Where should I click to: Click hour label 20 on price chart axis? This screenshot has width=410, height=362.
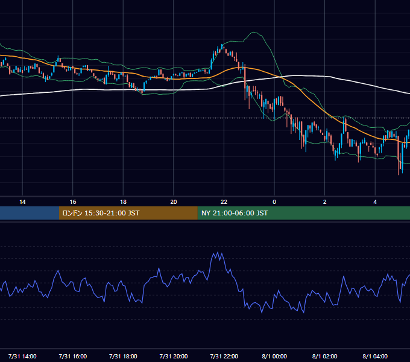tap(174, 202)
